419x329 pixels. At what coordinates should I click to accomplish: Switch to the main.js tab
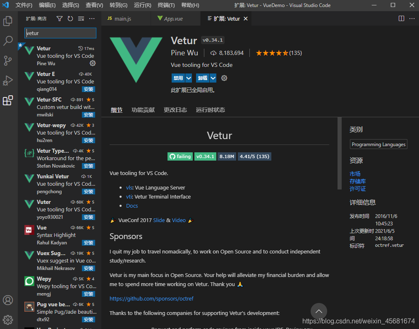126,19
